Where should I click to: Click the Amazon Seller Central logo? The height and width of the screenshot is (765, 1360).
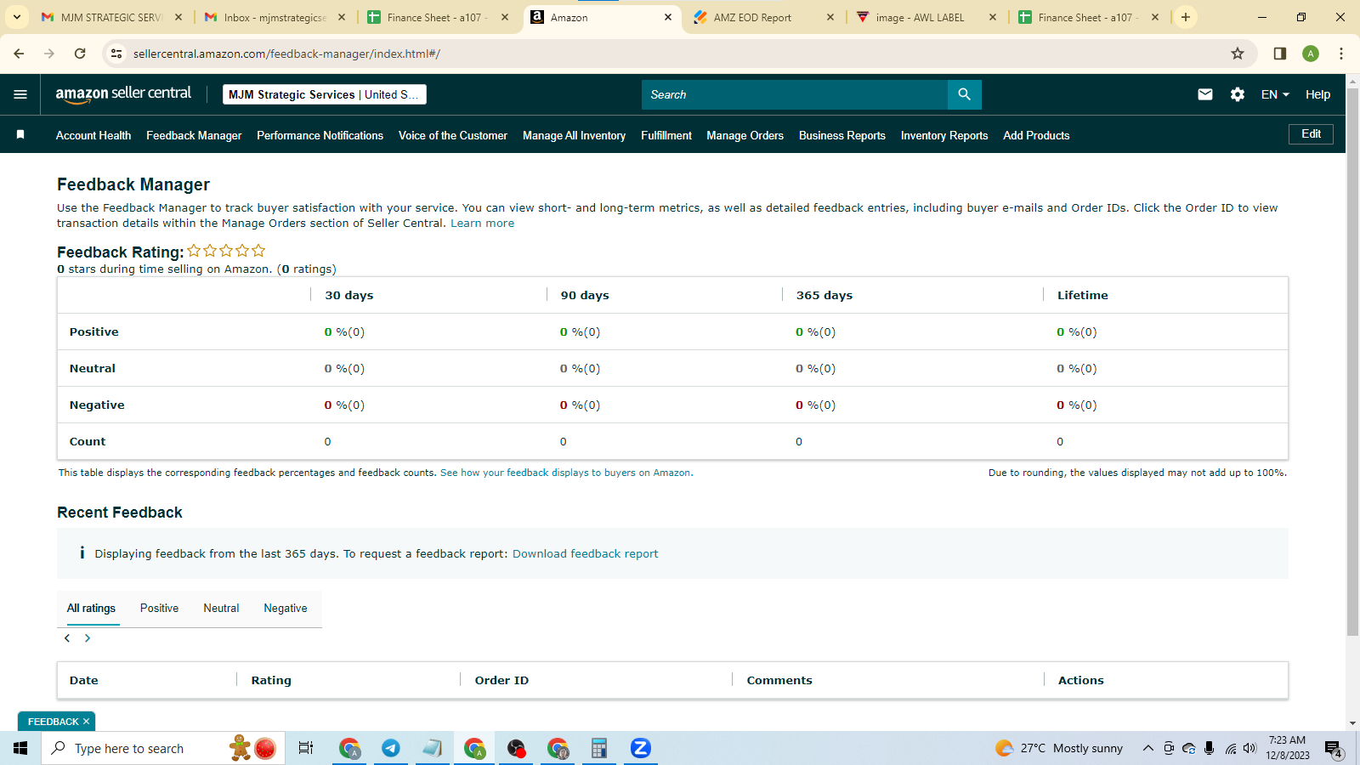tap(123, 94)
